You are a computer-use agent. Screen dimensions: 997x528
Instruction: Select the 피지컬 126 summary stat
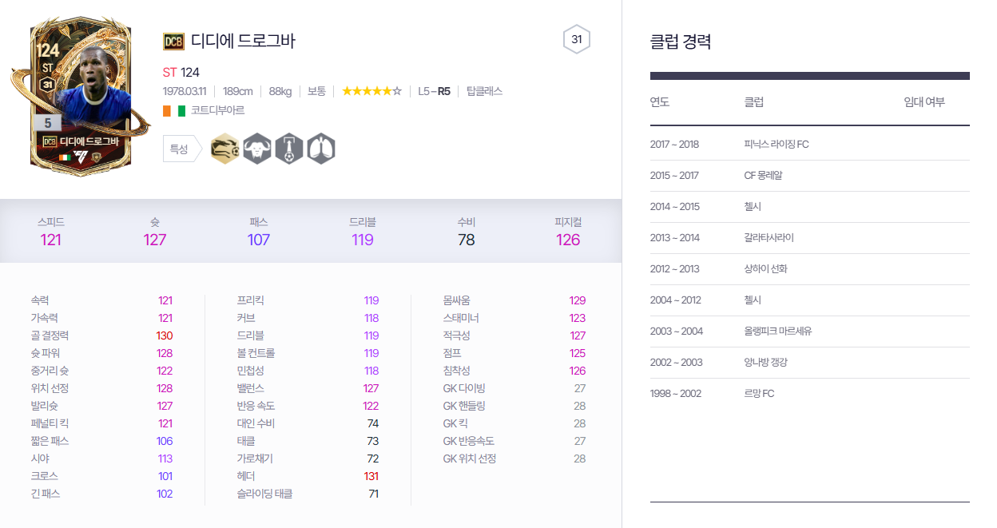coord(568,231)
